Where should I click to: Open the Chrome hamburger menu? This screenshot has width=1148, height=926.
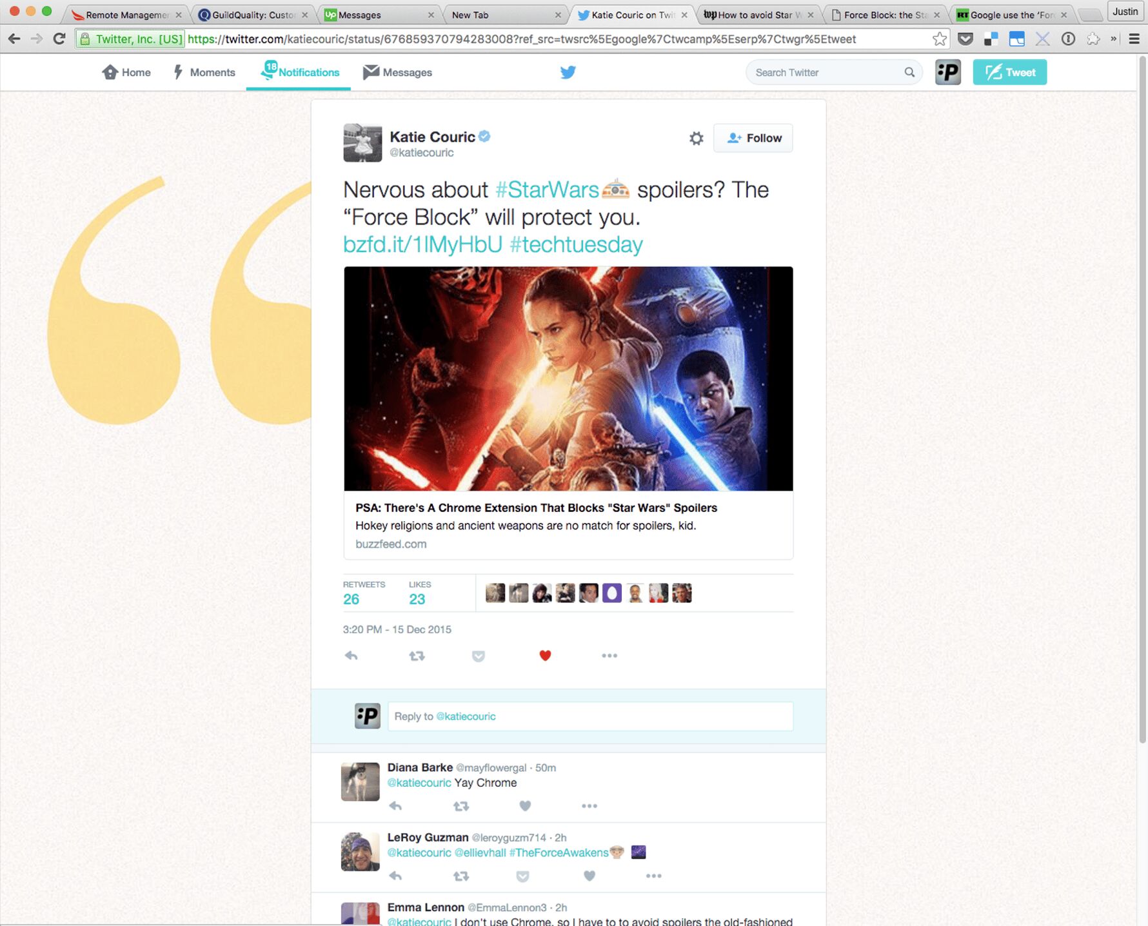coord(1134,39)
